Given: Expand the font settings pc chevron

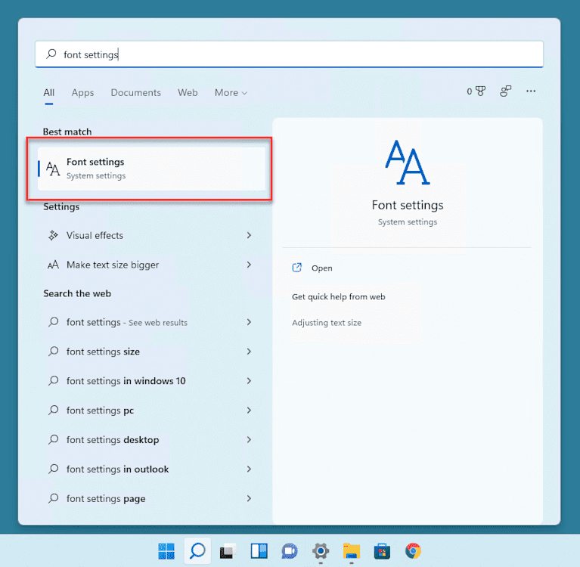Looking at the screenshot, I should pyautogui.click(x=249, y=411).
